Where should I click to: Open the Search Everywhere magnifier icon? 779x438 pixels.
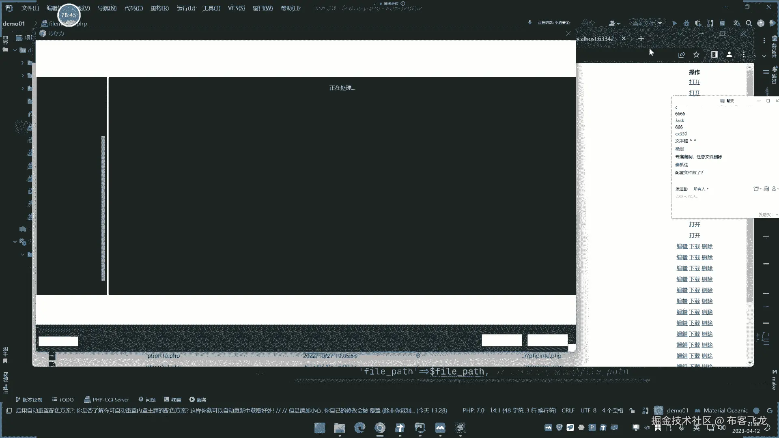point(749,24)
